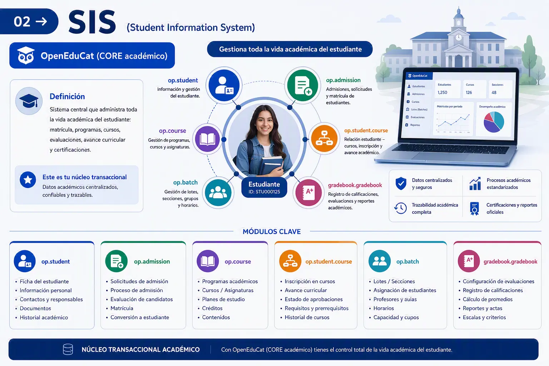This screenshot has width=549, height=366.
Task: Click the op.student.course title in the diagram
Action: point(366,130)
